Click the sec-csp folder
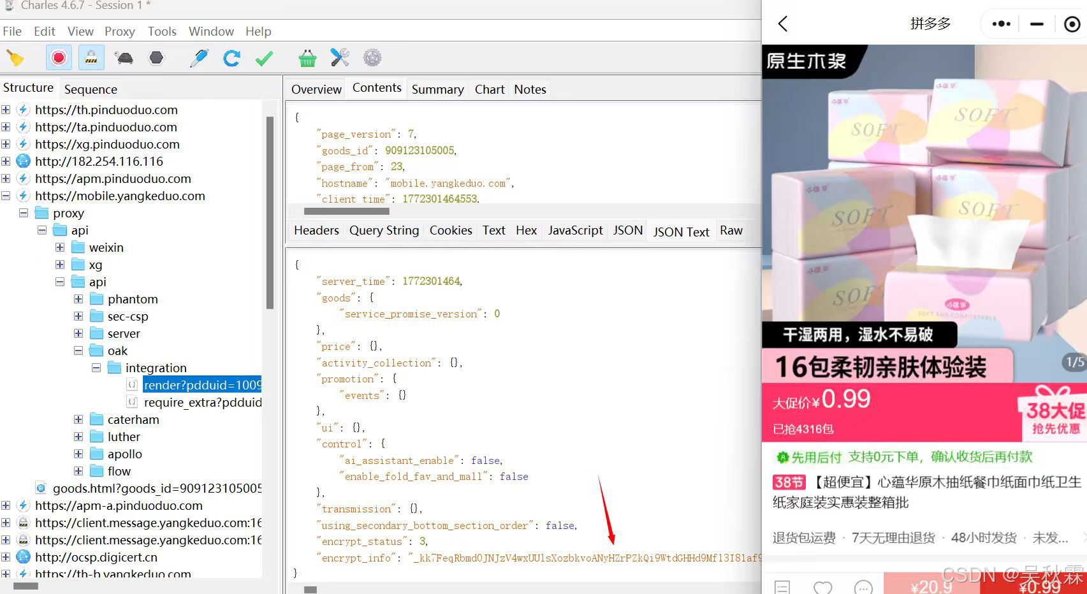 [x=128, y=316]
